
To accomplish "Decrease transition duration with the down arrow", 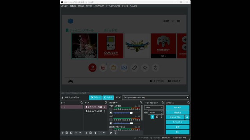I will tap(162, 114).
